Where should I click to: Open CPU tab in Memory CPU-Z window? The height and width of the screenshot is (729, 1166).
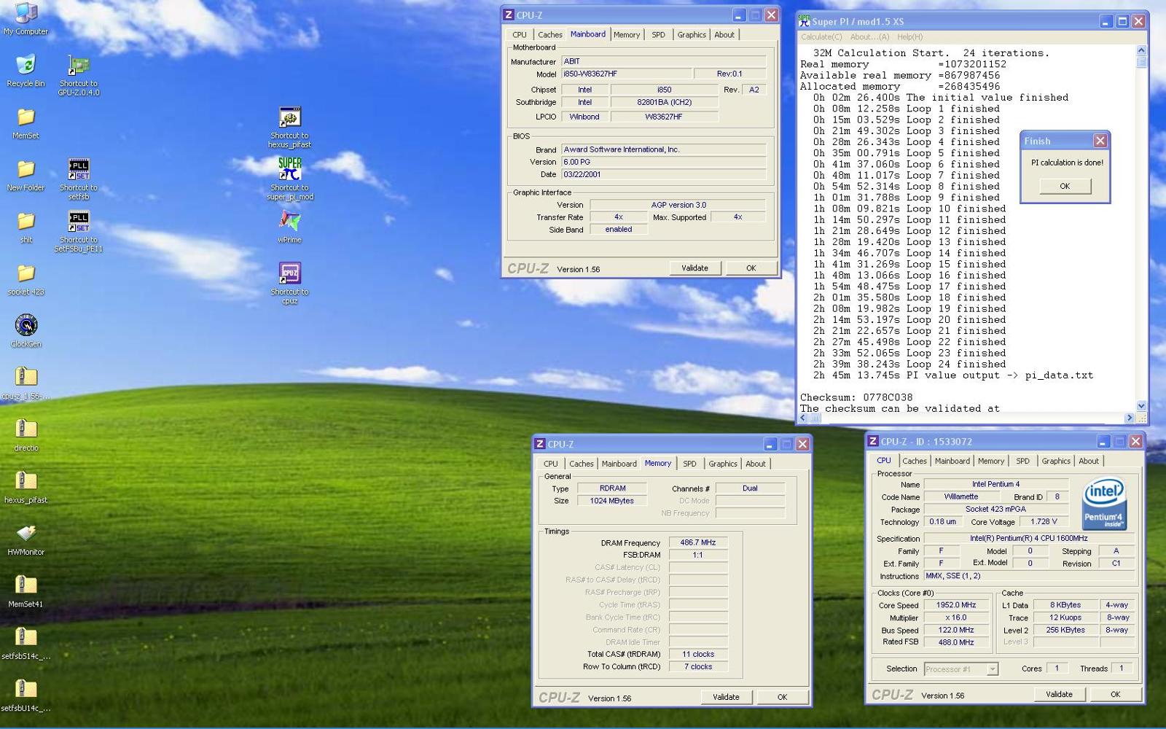[550, 464]
